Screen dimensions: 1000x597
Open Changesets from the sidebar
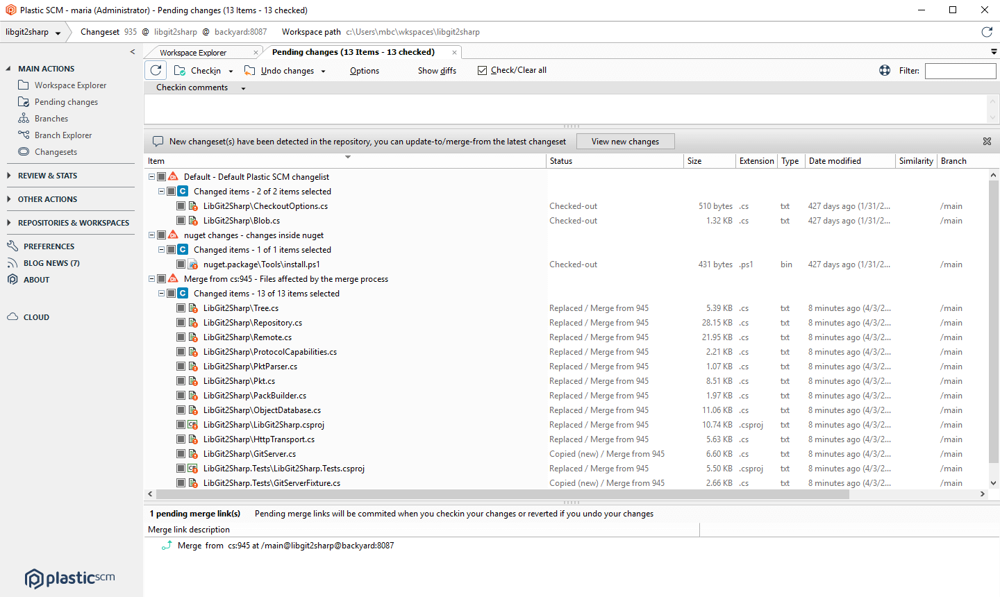click(x=56, y=152)
